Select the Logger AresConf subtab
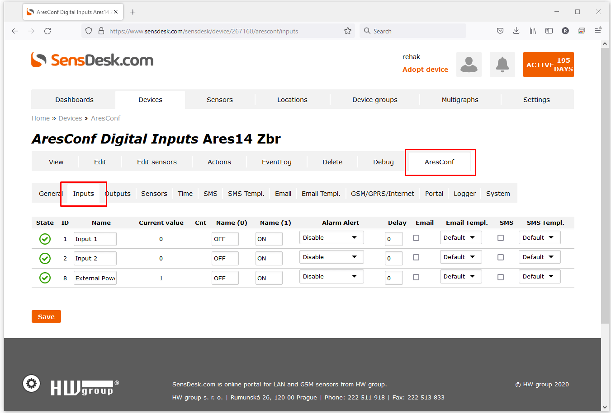 coord(464,194)
